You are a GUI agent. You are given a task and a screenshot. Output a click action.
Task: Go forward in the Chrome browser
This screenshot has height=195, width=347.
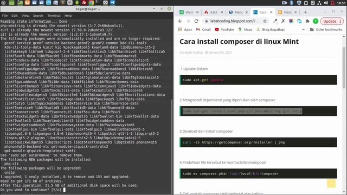[188, 21]
